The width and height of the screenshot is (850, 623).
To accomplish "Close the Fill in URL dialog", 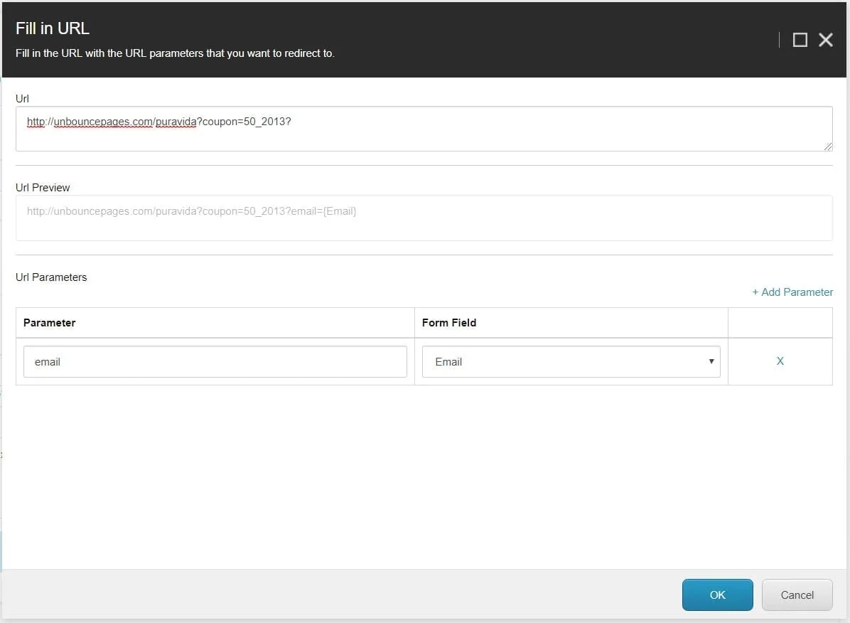I will click(x=825, y=40).
